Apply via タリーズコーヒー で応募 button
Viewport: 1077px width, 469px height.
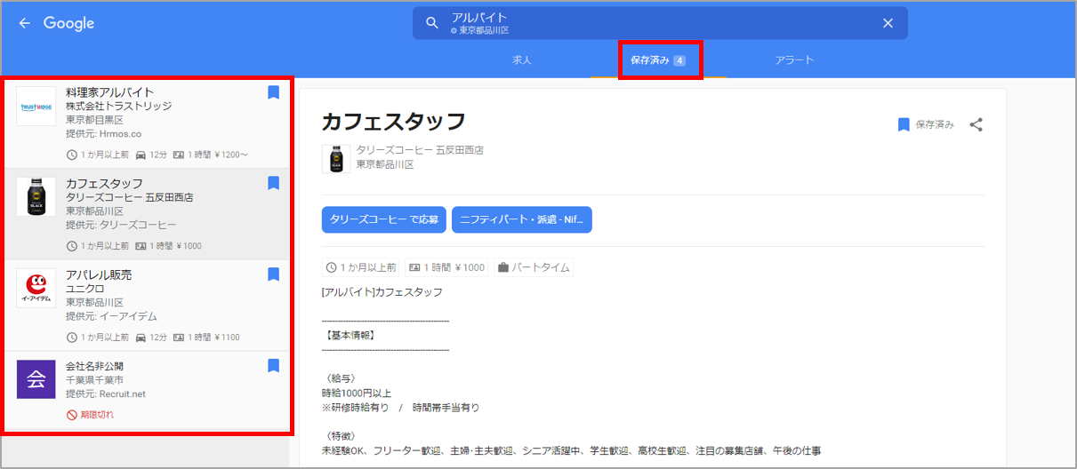click(x=384, y=219)
